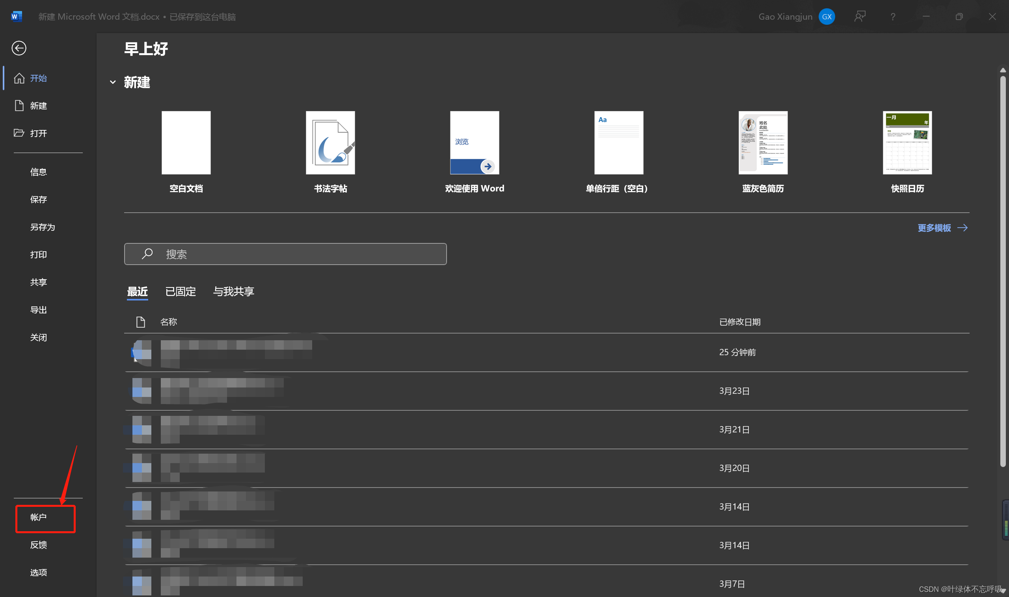1009x597 pixels.
Task: Open 选项 in the sidebar
Action: click(39, 572)
